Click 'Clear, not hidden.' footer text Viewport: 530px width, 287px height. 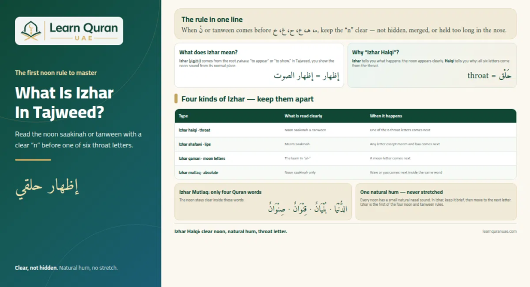pyautogui.click(x=37, y=268)
